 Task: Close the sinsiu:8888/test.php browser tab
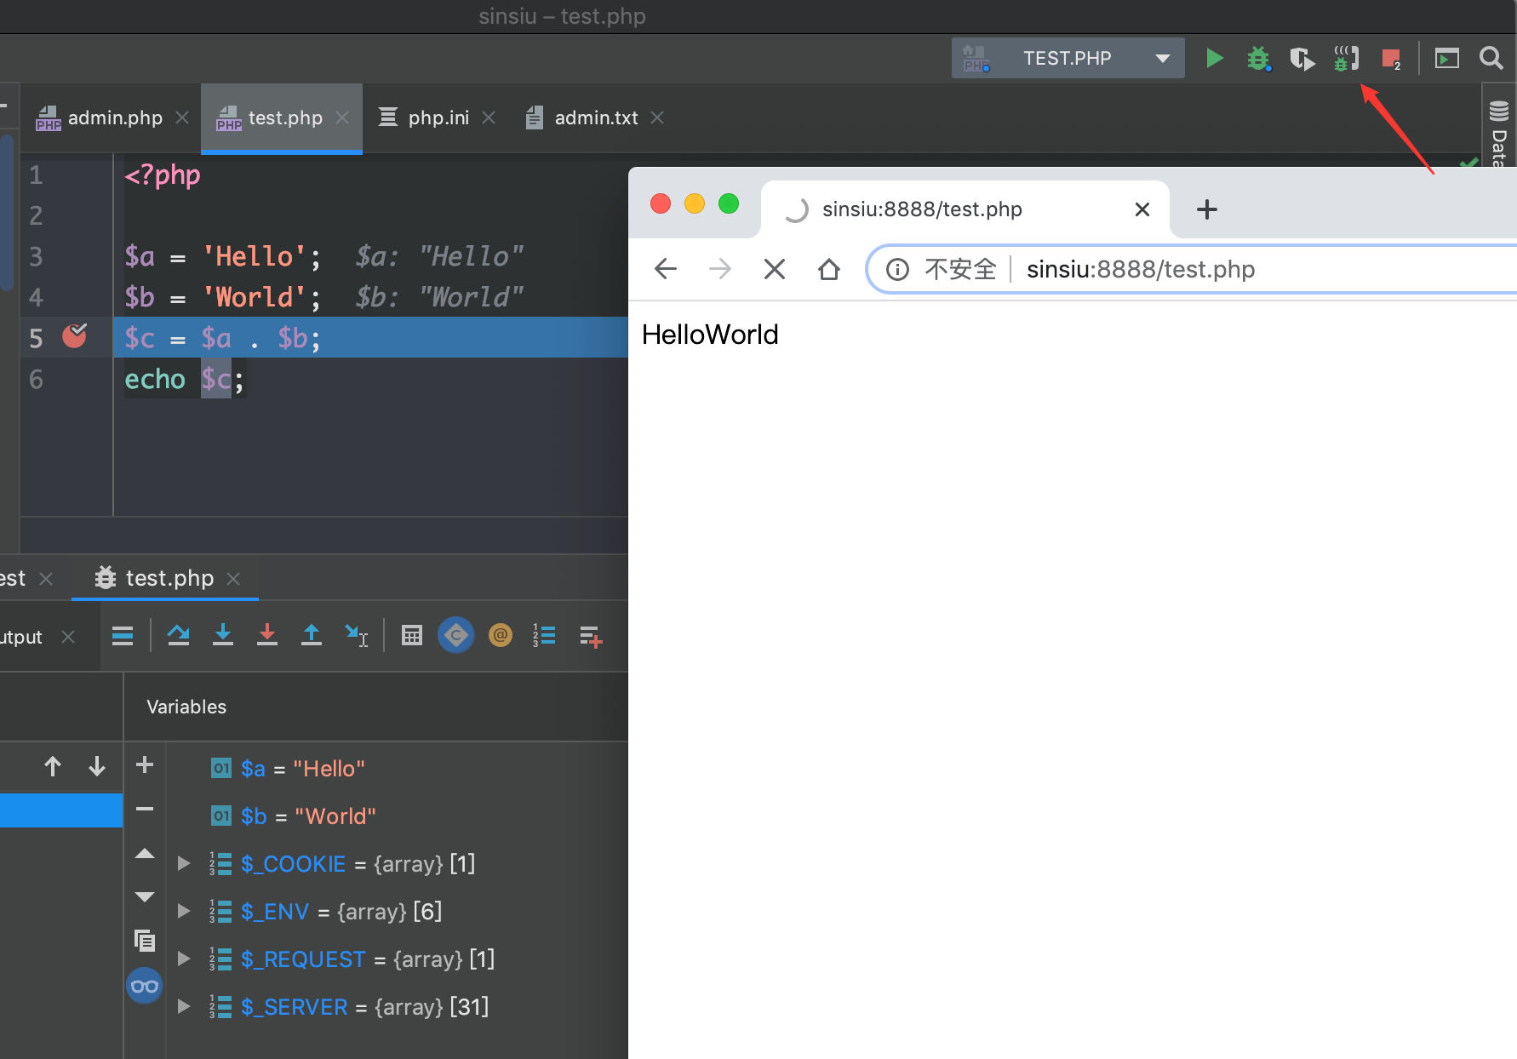click(1142, 209)
